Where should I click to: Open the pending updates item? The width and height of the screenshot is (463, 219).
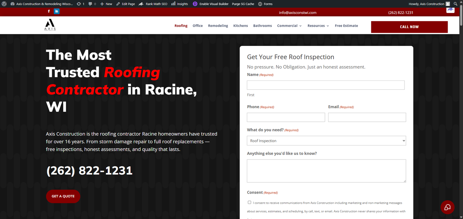coord(80,4)
